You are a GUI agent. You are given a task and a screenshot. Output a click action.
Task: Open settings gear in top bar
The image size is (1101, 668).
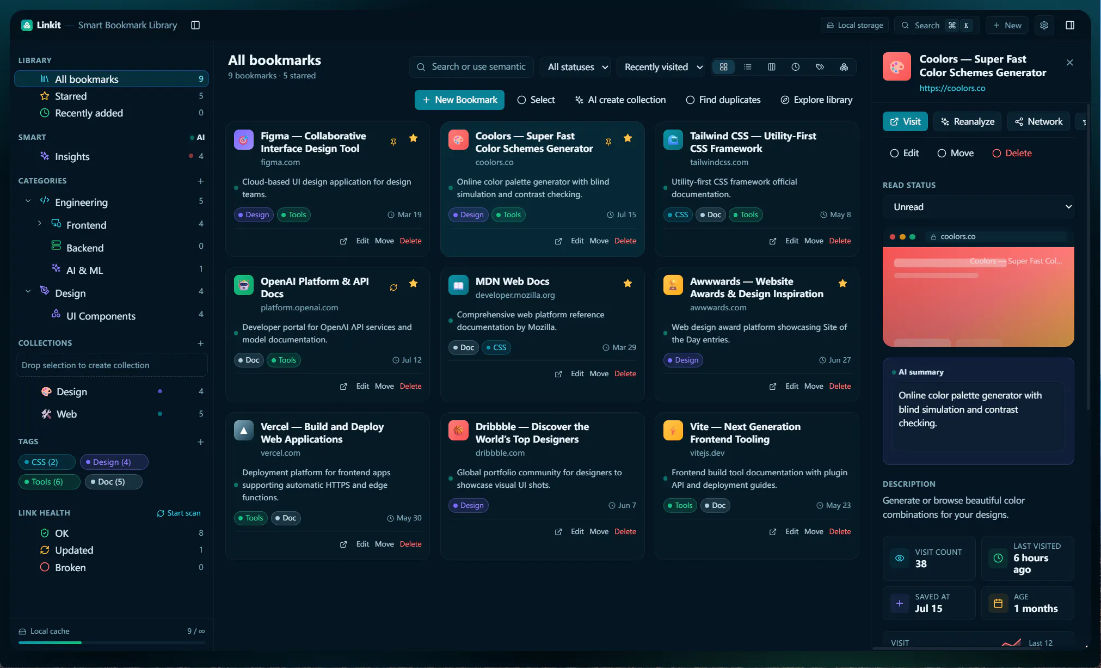click(x=1044, y=25)
